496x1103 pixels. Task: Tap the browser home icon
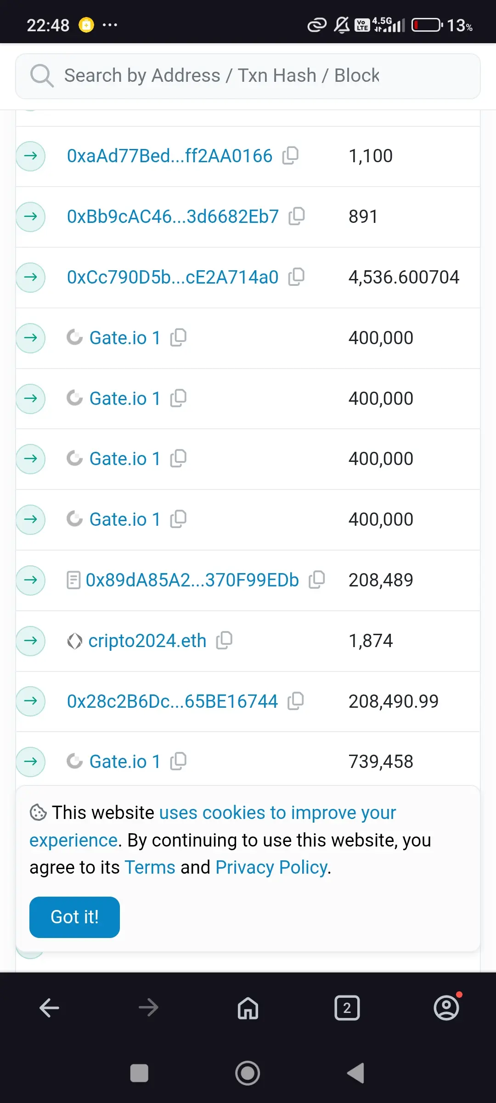click(x=248, y=1008)
